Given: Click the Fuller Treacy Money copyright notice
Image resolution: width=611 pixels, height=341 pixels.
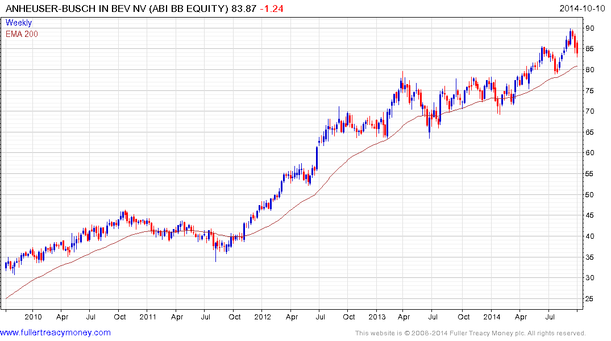Looking at the screenshot, I should click(471, 333).
